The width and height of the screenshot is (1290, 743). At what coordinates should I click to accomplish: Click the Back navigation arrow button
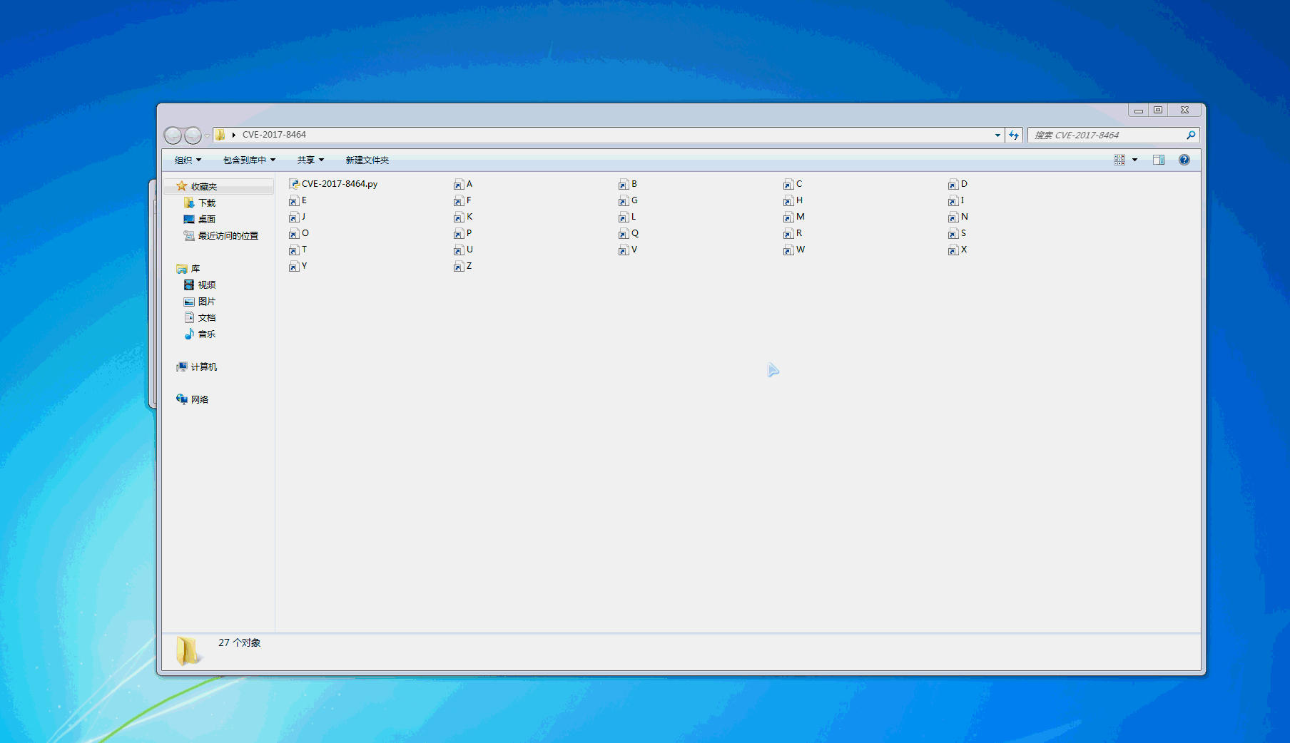(x=173, y=135)
